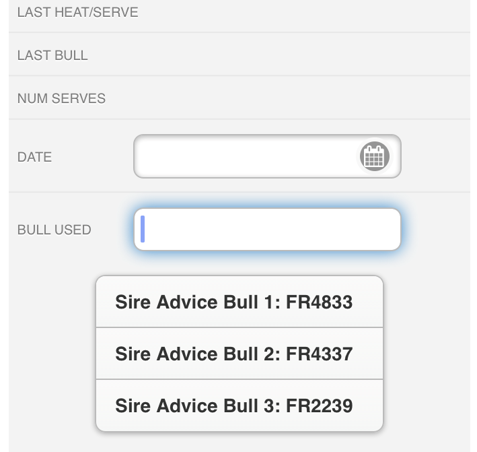Click the NUM SERVES label text
The width and height of the screenshot is (477, 452).
coord(61,98)
